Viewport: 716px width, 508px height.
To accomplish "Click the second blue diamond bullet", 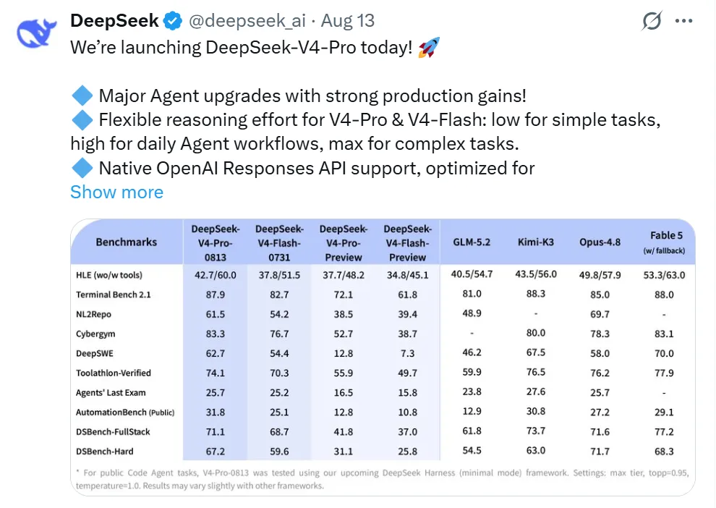I will pos(82,119).
